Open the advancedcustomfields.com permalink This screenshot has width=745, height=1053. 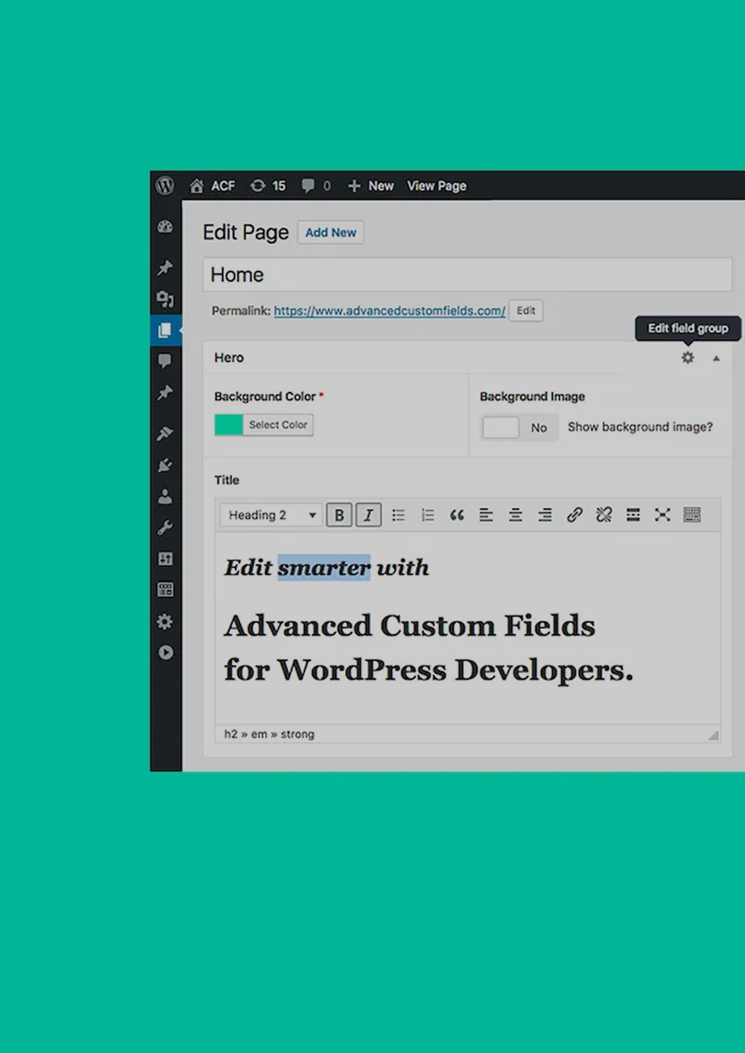[389, 311]
